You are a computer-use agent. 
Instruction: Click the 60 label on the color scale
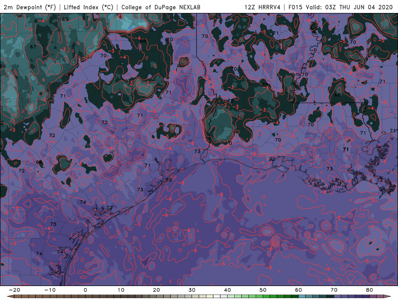(x=298, y=290)
